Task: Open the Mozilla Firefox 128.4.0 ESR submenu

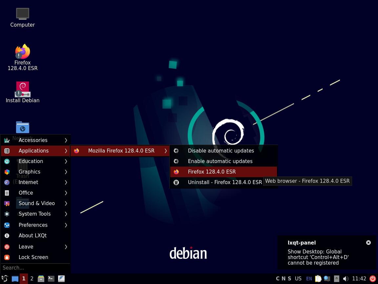Action: tap(120, 151)
